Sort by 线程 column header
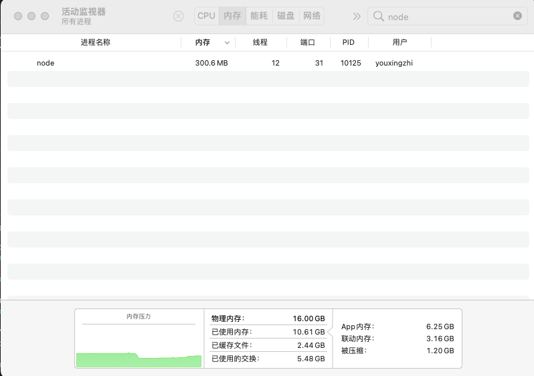This screenshot has width=534, height=376. 260,42
